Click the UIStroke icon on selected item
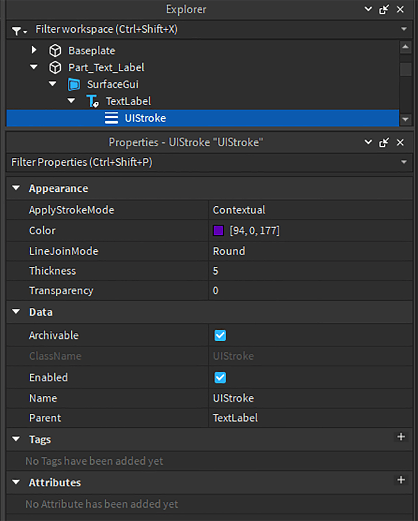418x521 pixels. tap(111, 118)
